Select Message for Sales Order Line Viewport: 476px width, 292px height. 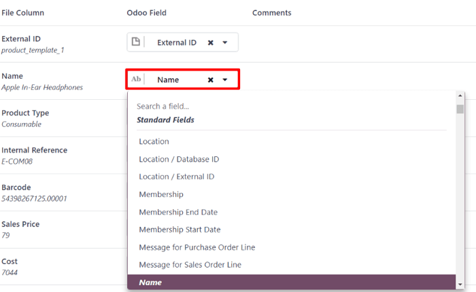coord(190,265)
